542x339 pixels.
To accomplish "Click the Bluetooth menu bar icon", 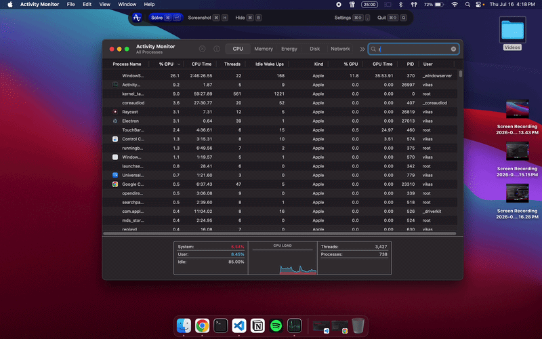I will 400,5.
